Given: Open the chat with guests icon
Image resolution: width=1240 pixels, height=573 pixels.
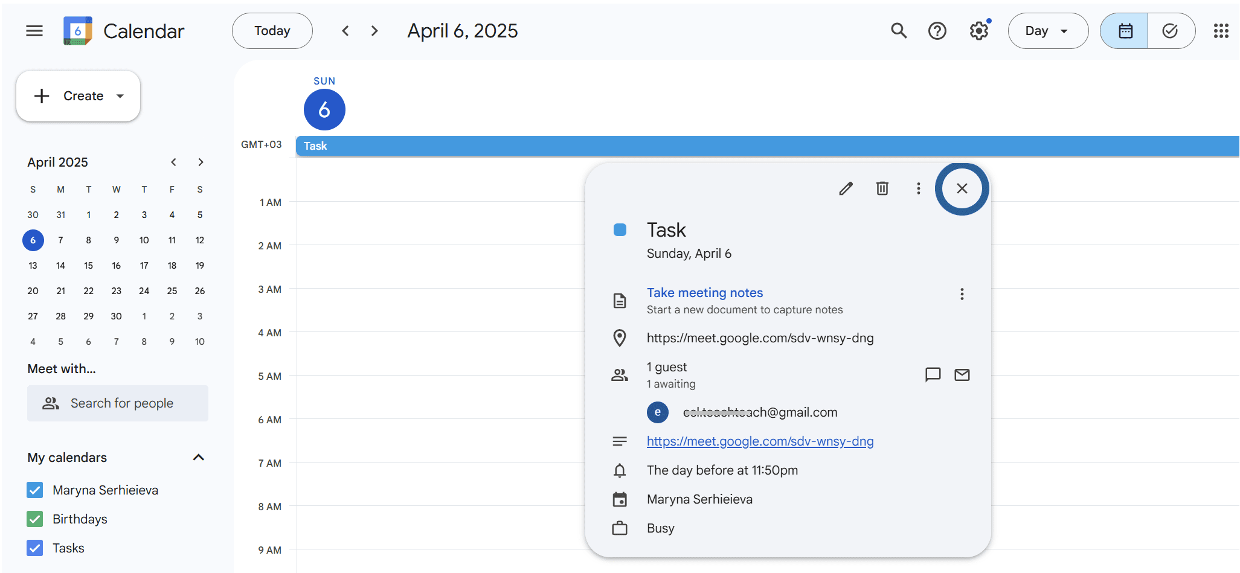Looking at the screenshot, I should 933,375.
